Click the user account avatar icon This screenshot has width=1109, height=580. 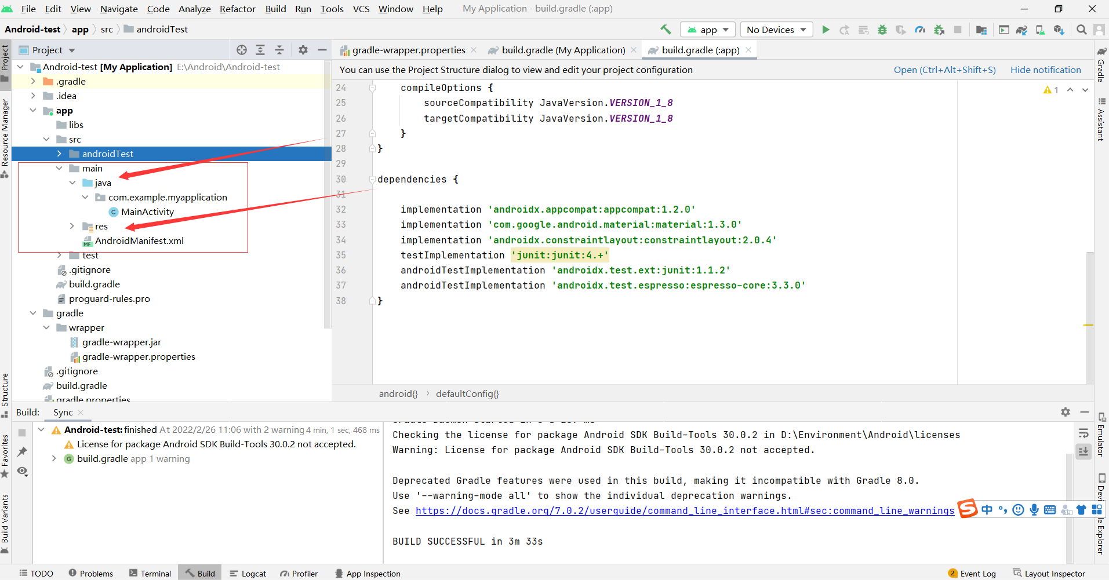coord(1099,30)
